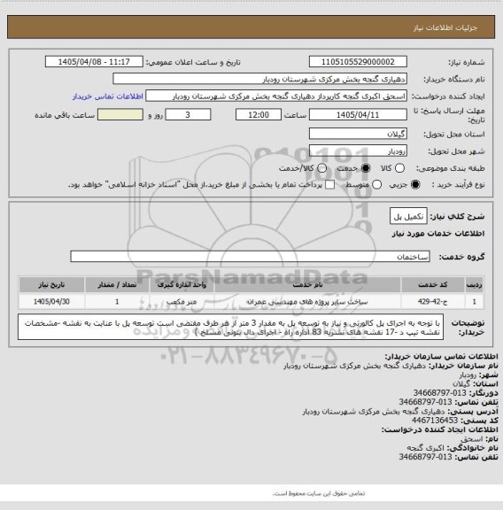Click the delivery province field گیلان

pyautogui.click(x=358, y=134)
